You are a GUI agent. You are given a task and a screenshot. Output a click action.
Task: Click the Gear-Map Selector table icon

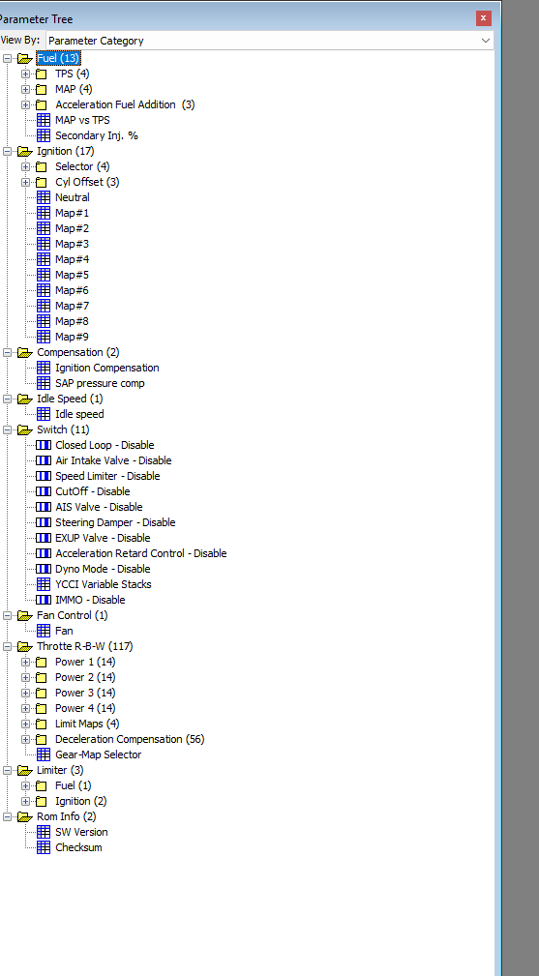click(44, 755)
